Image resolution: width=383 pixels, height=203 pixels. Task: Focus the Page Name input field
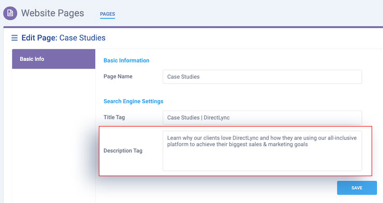point(262,77)
